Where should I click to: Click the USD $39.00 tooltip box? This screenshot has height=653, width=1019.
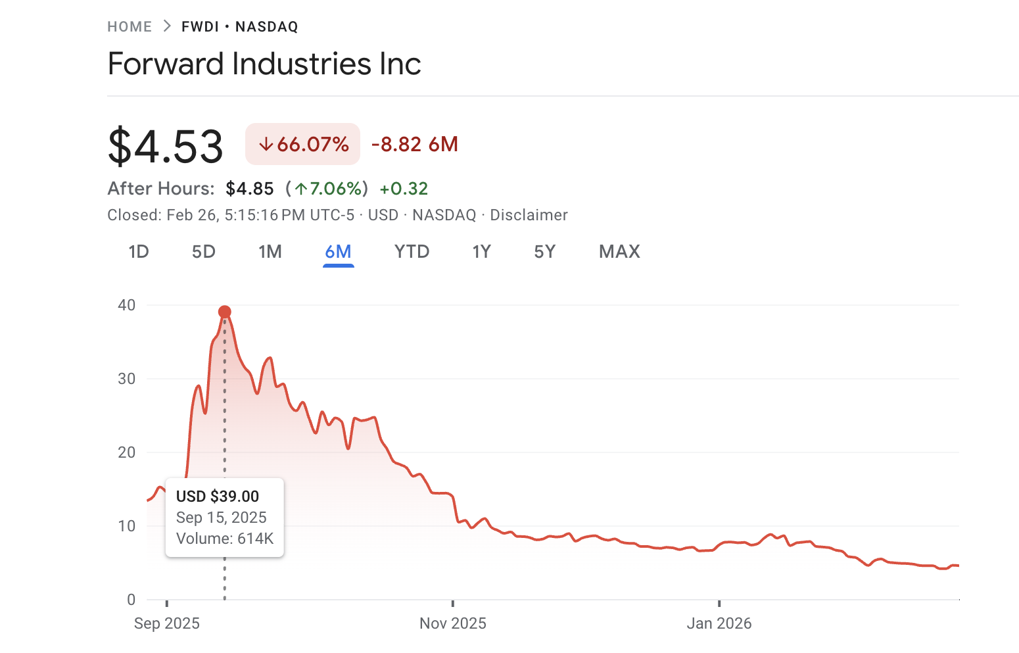(225, 518)
